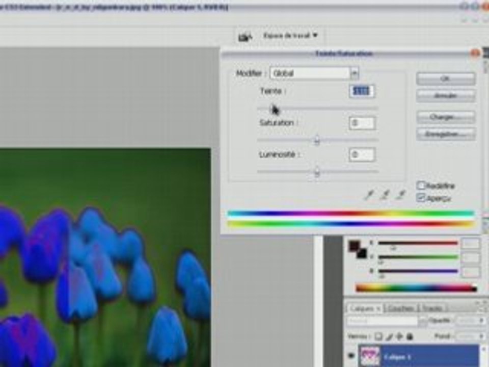Expand the Fond fill value flyout arrow
The image size is (489, 367).
pyautogui.click(x=481, y=336)
